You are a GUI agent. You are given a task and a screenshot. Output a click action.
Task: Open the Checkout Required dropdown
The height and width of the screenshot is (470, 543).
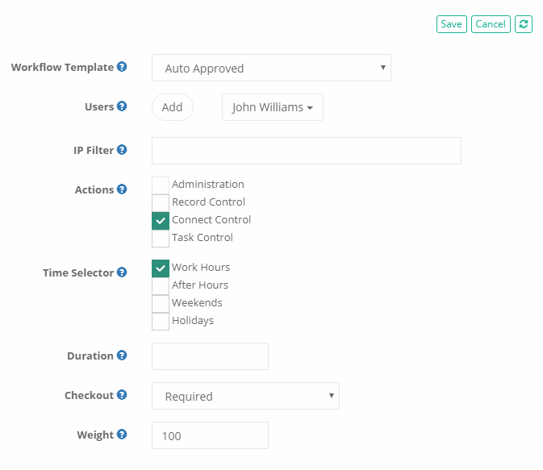click(x=245, y=397)
